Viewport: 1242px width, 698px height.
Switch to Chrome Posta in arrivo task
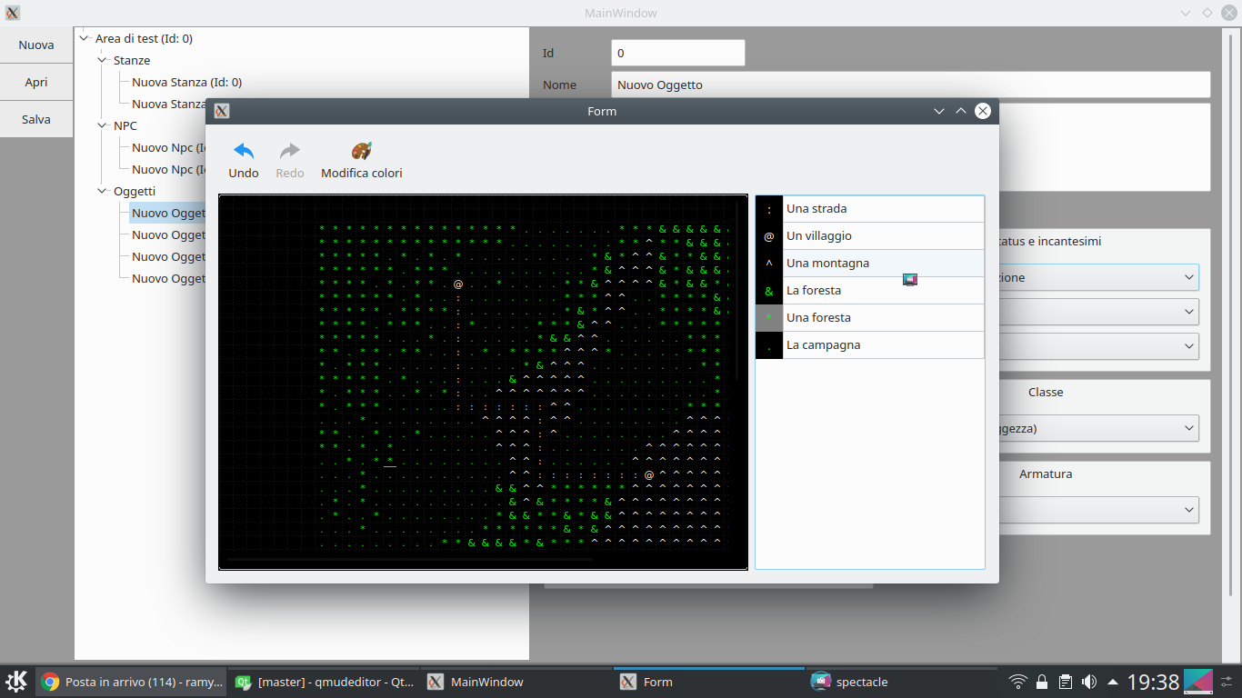[x=131, y=682]
